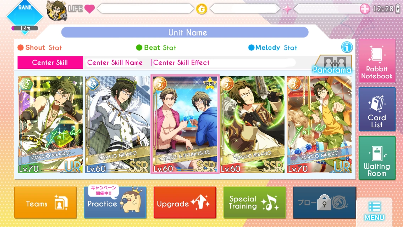Tap the pink plus icon

coord(365,9)
